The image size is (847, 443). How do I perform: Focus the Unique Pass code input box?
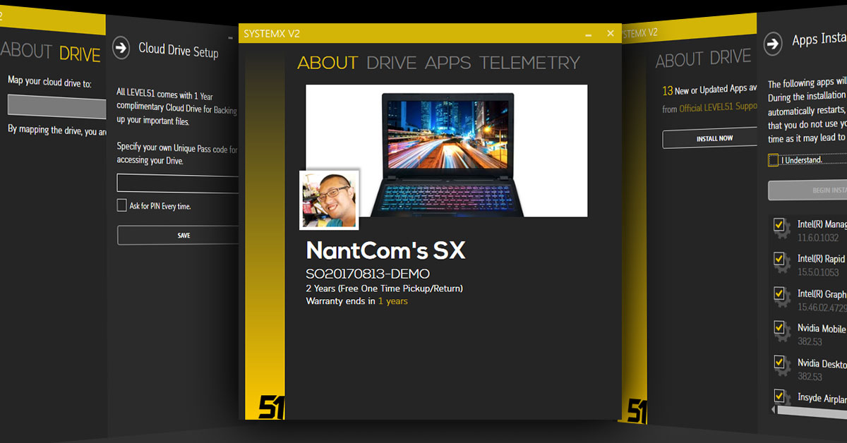178,183
